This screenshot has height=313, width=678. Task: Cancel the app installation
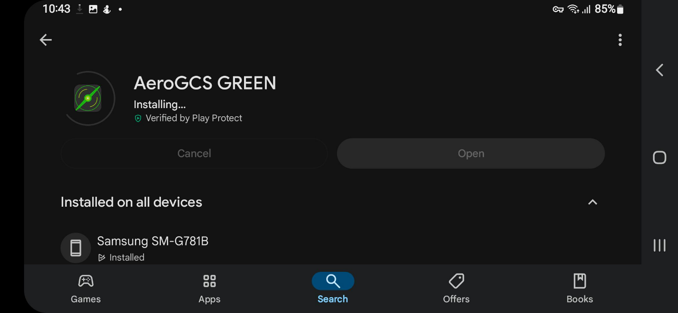pos(194,154)
